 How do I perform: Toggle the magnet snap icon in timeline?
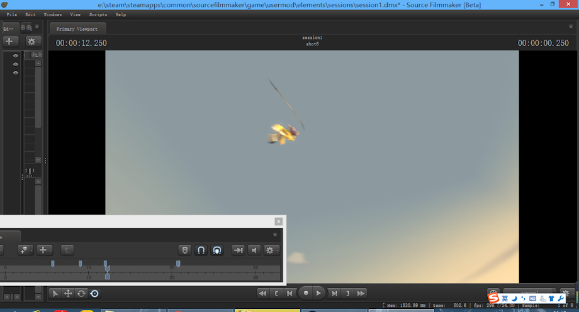[x=201, y=250]
